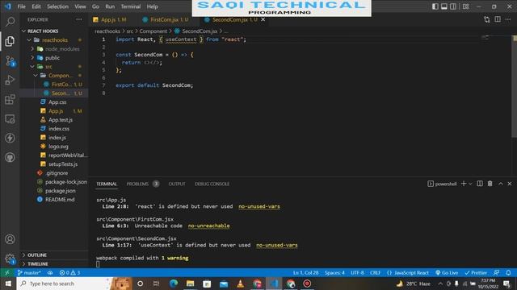Open the Search view in activity bar
Viewport: 517px width, 290px height.
10,22
